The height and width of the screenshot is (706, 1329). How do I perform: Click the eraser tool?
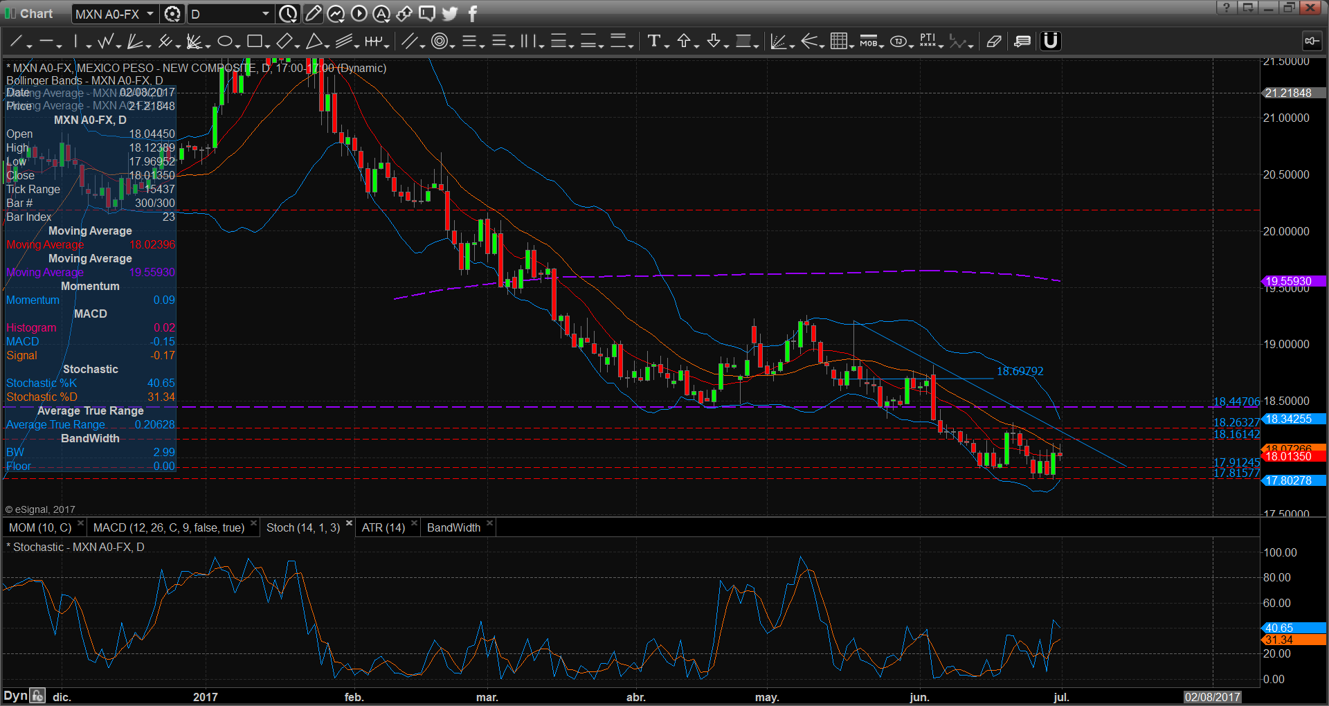994,42
